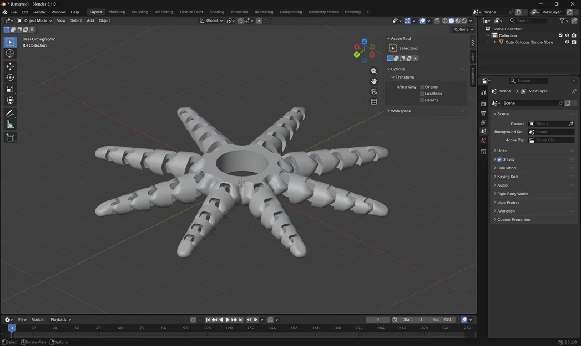Click the current frame slider showing 0
Image resolution: width=581 pixels, height=346 pixels.
pyautogui.click(x=378, y=319)
